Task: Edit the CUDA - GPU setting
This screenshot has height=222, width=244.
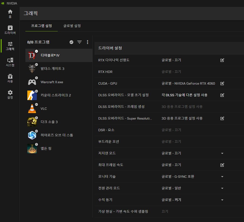Action: coord(222,83)
